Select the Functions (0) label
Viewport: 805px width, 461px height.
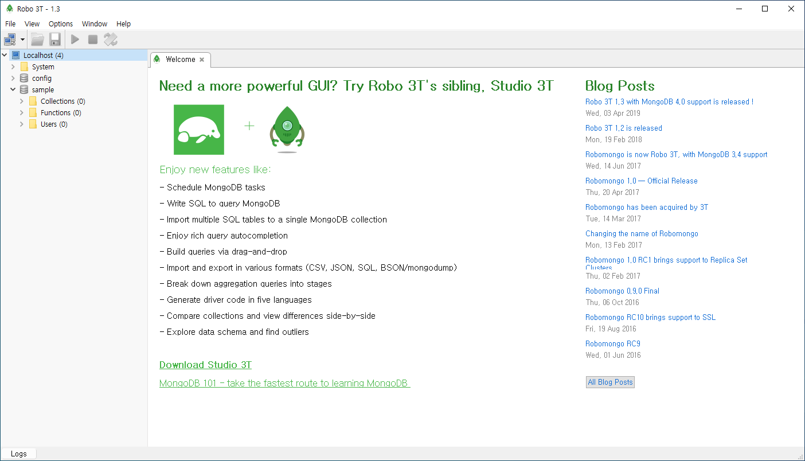pos(61,112)
